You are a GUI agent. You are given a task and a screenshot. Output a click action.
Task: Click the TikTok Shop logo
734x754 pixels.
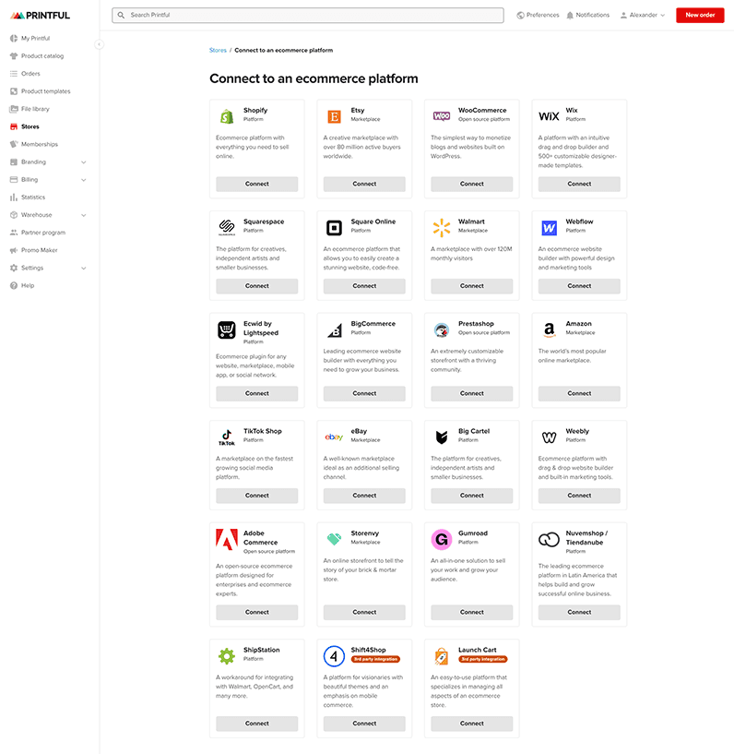227,437
